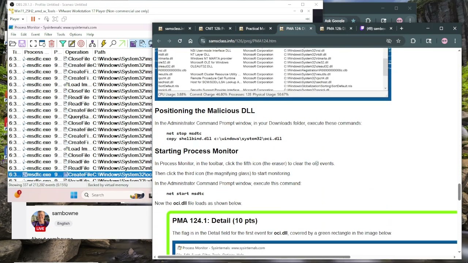Click the Operation column header
468x263 pixels.
click(x=76, y=52)
